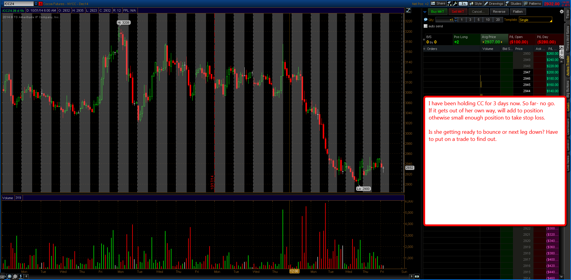Collapse the order buttons with blue triangle
Image resolution: width=571 pixels, height=280 pixels.
click(425, 12)
